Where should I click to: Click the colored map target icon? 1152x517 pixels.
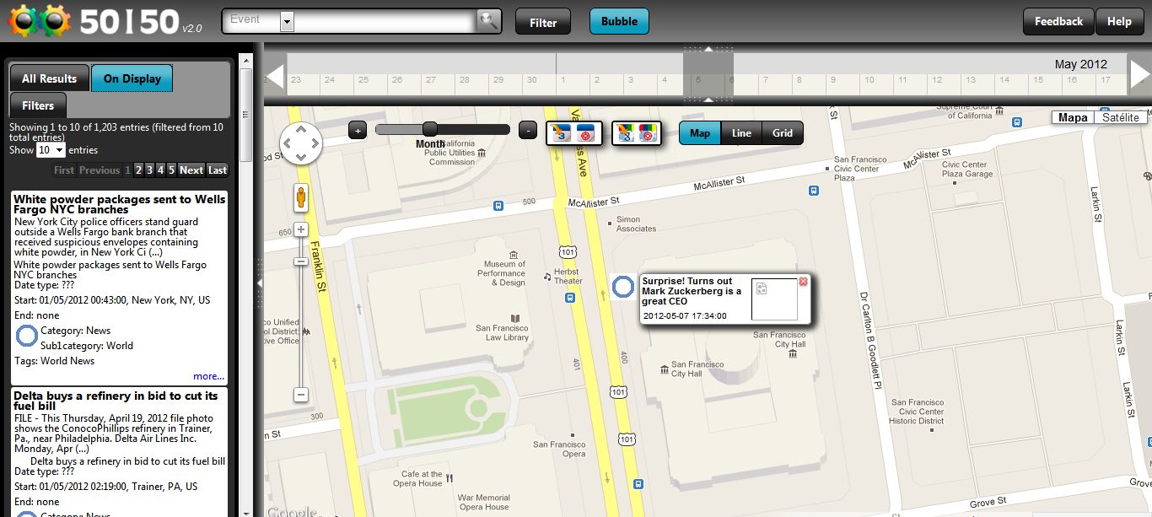point(648,132)
